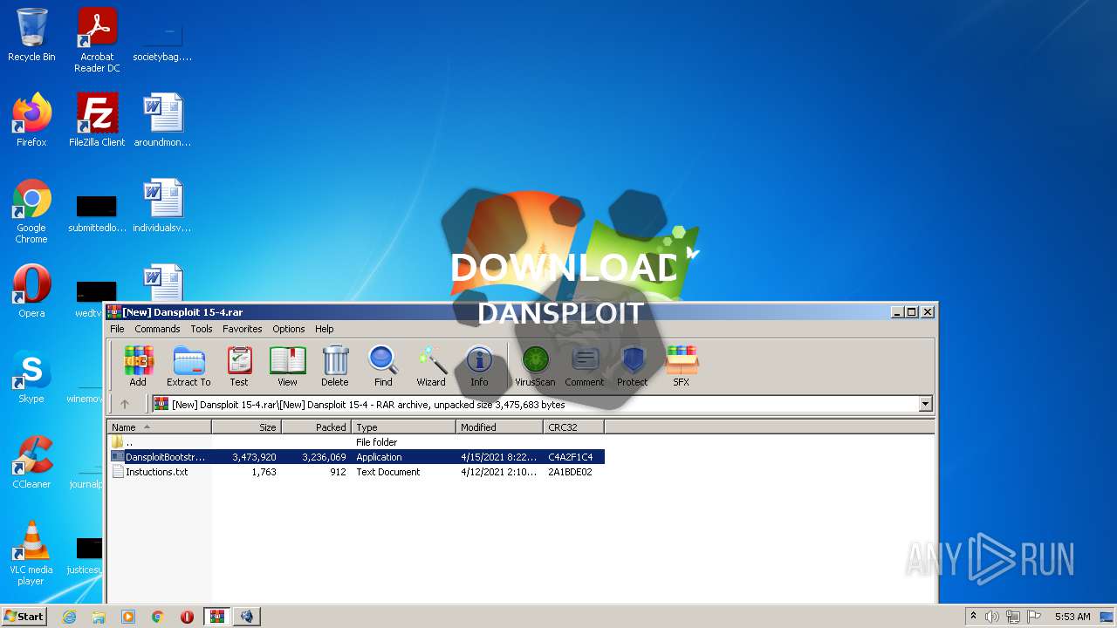Viewport: 1117px width, 628px height.
Task: Open Windows Media Player taskbar icon
Action: (128, 617)
